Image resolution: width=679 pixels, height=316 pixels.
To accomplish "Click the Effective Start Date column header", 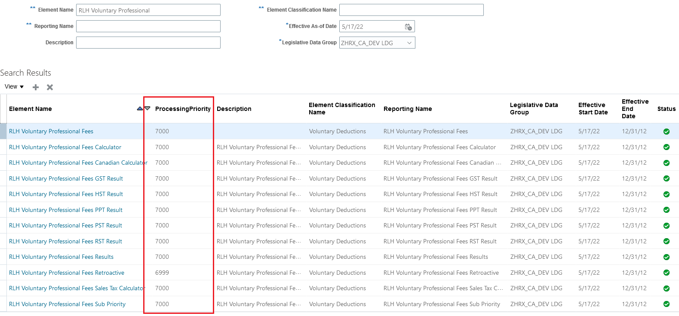I will click(x=593, y=109).
